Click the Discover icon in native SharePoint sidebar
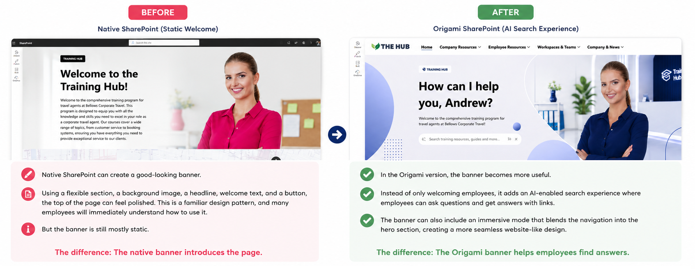 click(x=16, y=53)
